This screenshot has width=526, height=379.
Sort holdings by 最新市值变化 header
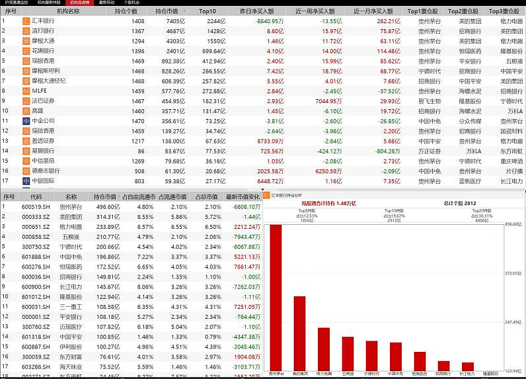243,196
